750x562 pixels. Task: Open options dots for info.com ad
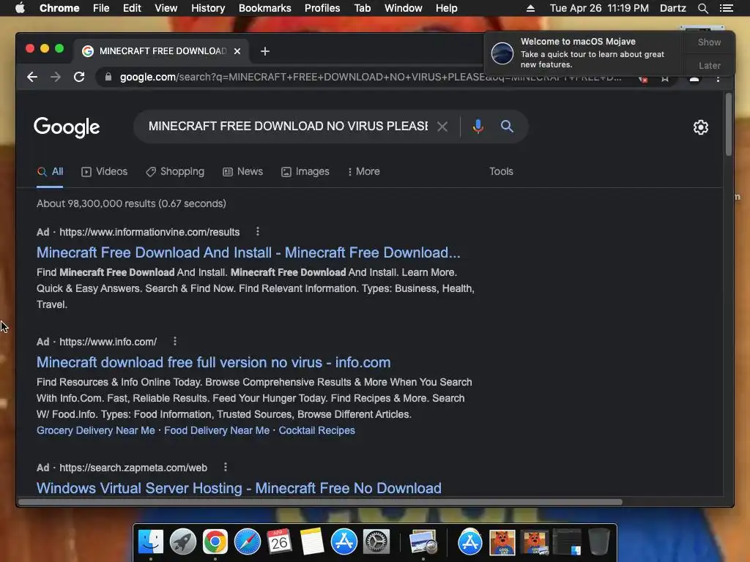174,341
